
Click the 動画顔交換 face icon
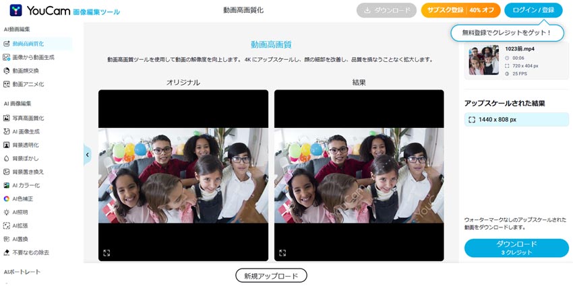tap(6, 71)
